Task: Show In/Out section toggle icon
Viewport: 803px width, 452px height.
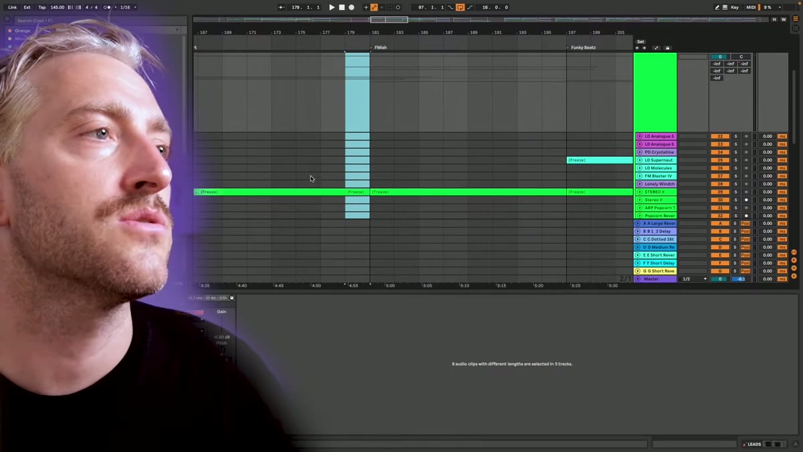Action: click(x=794, y=252)
